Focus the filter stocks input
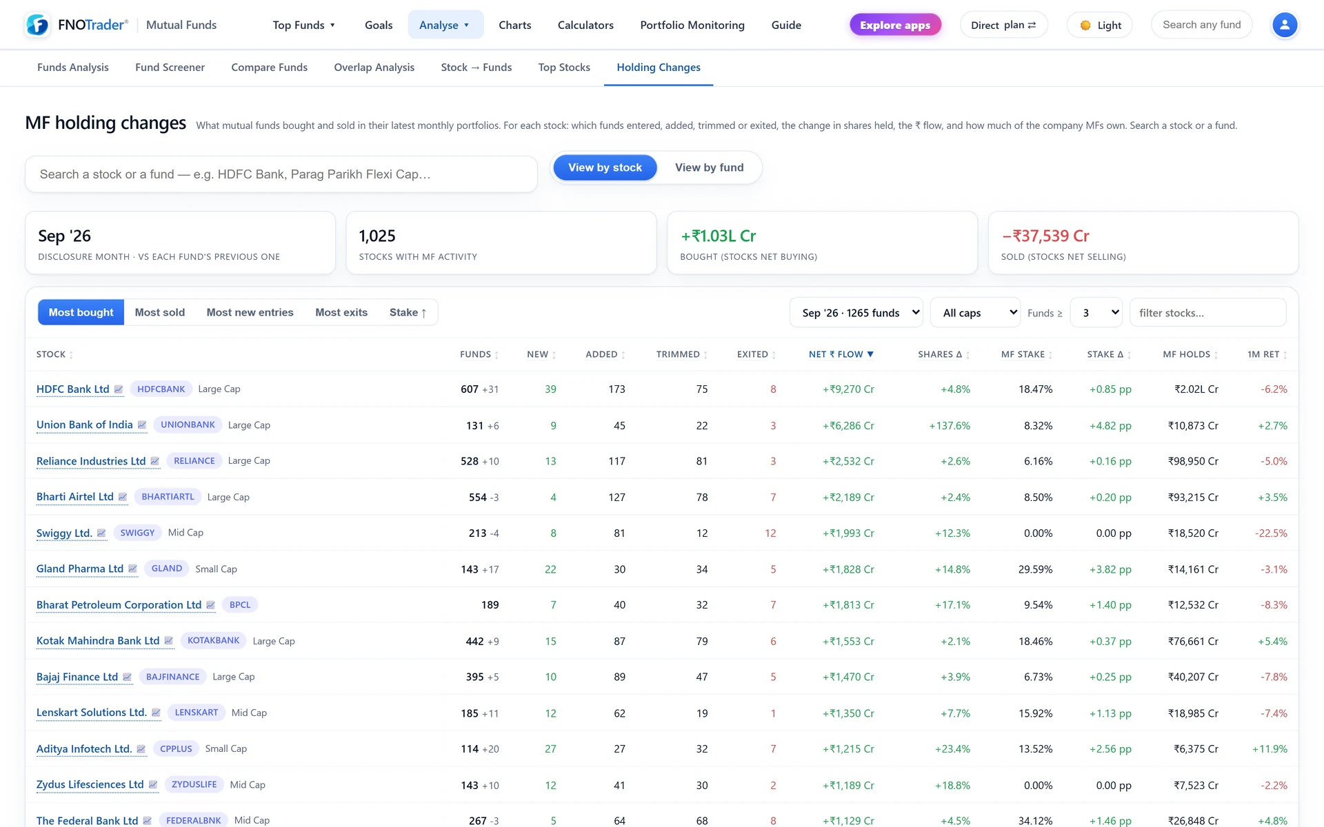This screenshot has width=1324, height=827. click(x=1207, y=312)
